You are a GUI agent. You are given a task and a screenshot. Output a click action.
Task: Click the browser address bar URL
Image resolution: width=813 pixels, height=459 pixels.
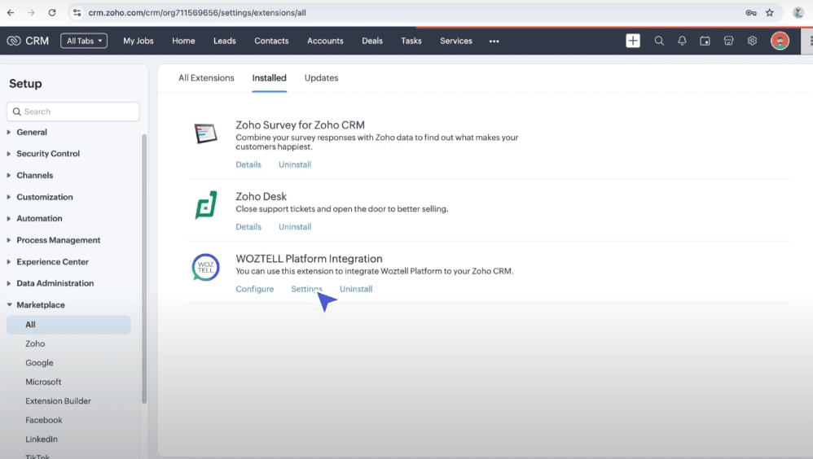pos(197,12)
